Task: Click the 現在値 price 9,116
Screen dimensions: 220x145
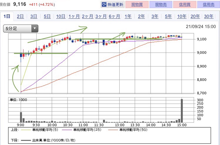Action: click(x=20, y=4)
